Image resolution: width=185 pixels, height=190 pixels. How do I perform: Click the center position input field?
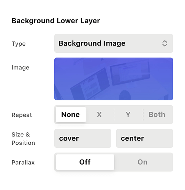[x=144, y=138]
